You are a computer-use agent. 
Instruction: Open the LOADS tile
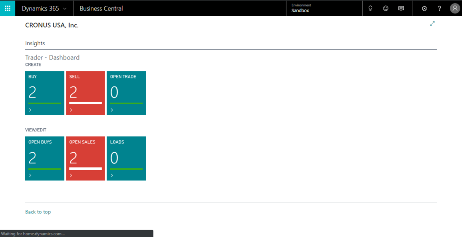click(x=126, y=158)
